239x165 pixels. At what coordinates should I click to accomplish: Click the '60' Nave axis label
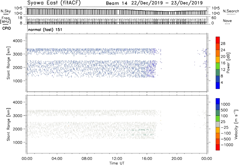[214, 18]
